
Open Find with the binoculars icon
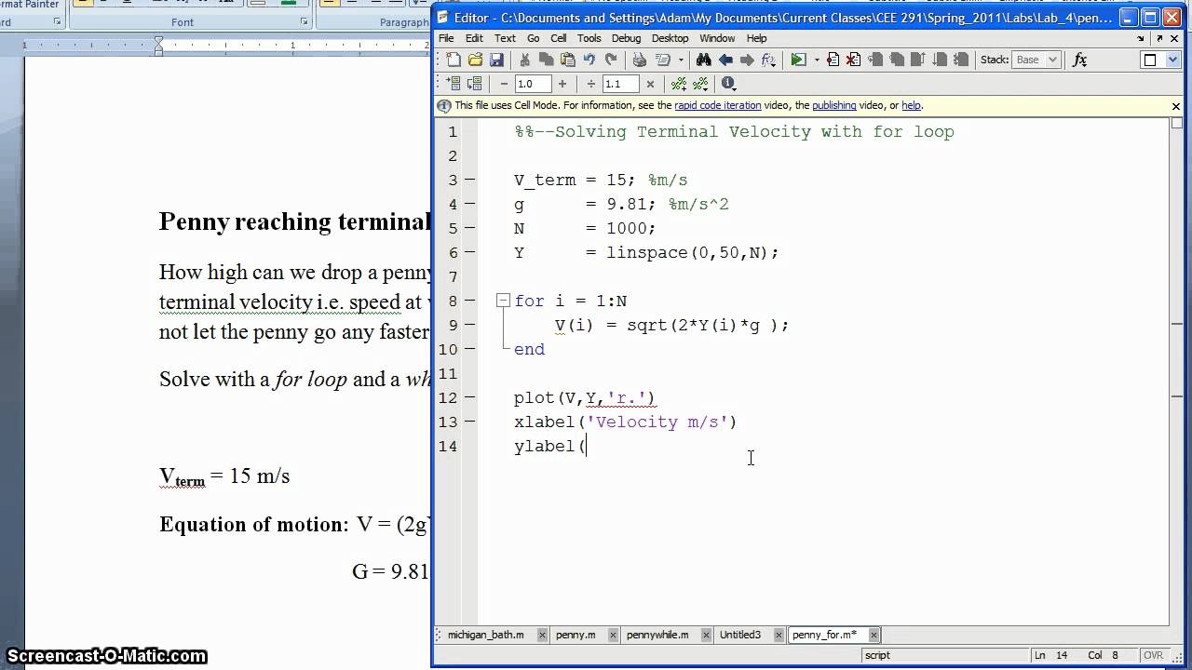(x=704, y=60)
